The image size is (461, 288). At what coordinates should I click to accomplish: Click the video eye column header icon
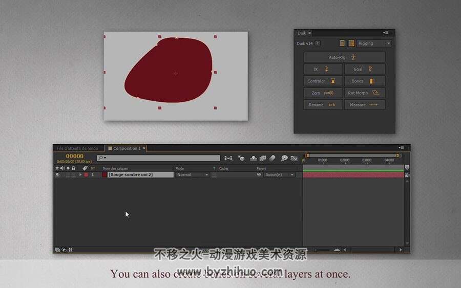click(x=57, y=168)
